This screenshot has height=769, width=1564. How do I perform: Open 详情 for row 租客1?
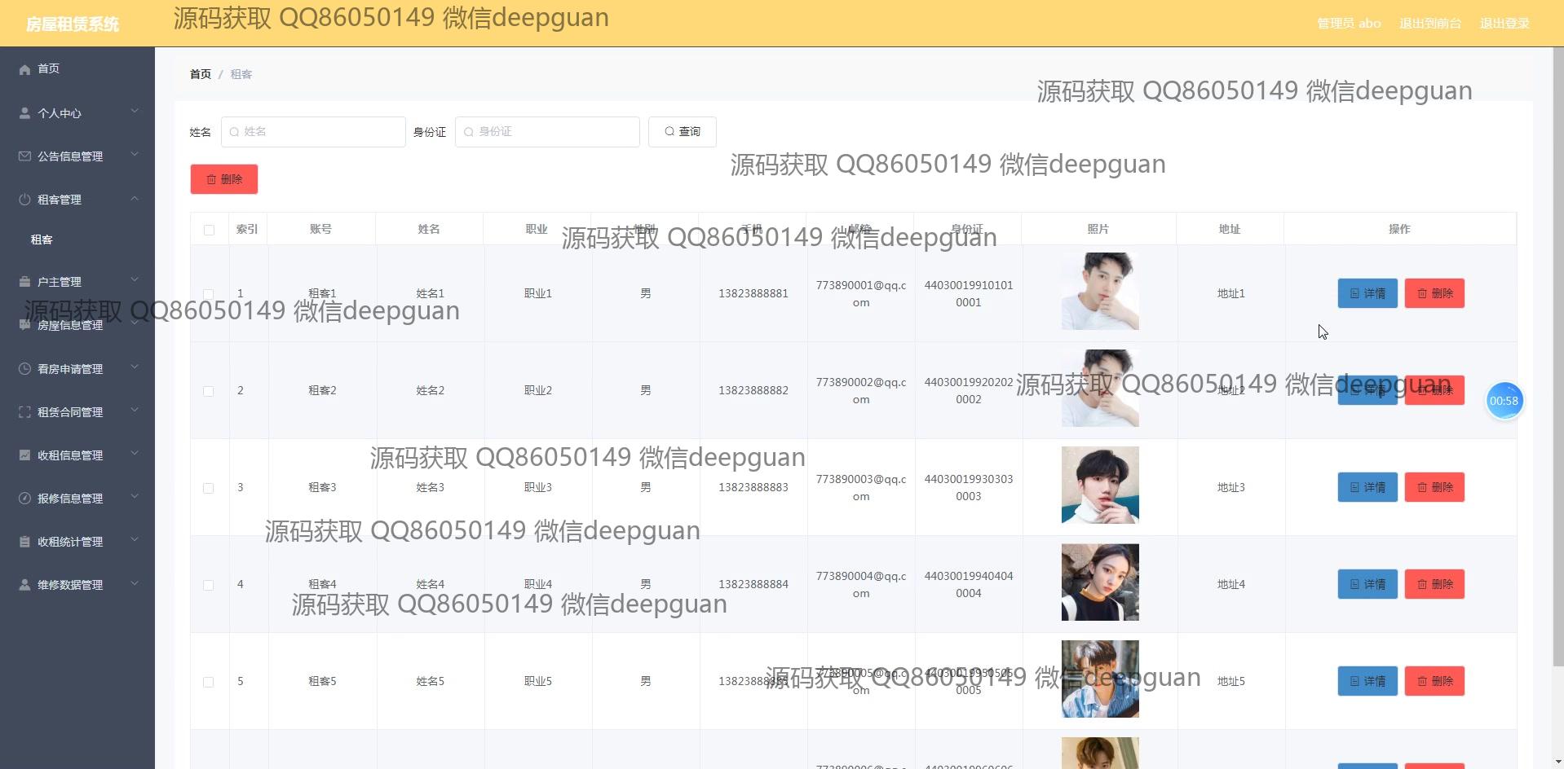[1367, 293]
